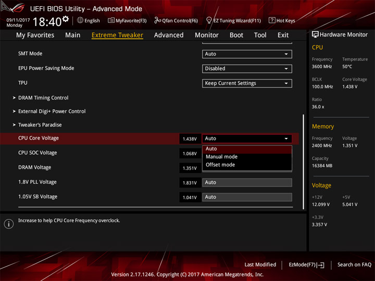
Task: Open the Monitor tab
Action: click(x=207, y=35)
